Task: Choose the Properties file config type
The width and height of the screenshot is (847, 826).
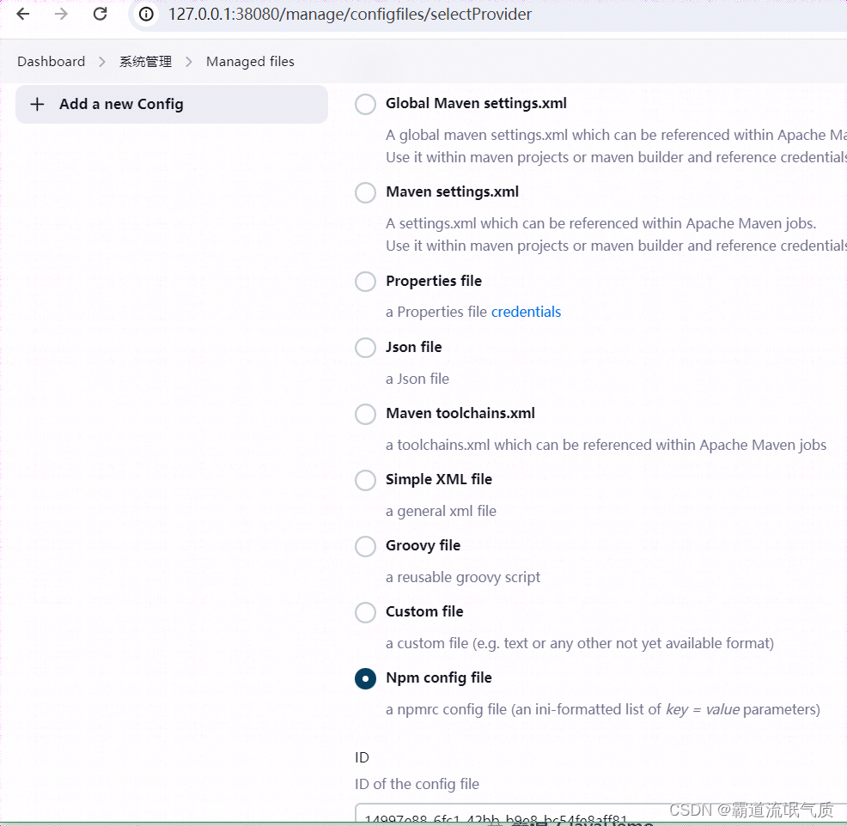Action: [x=365, y=282]
